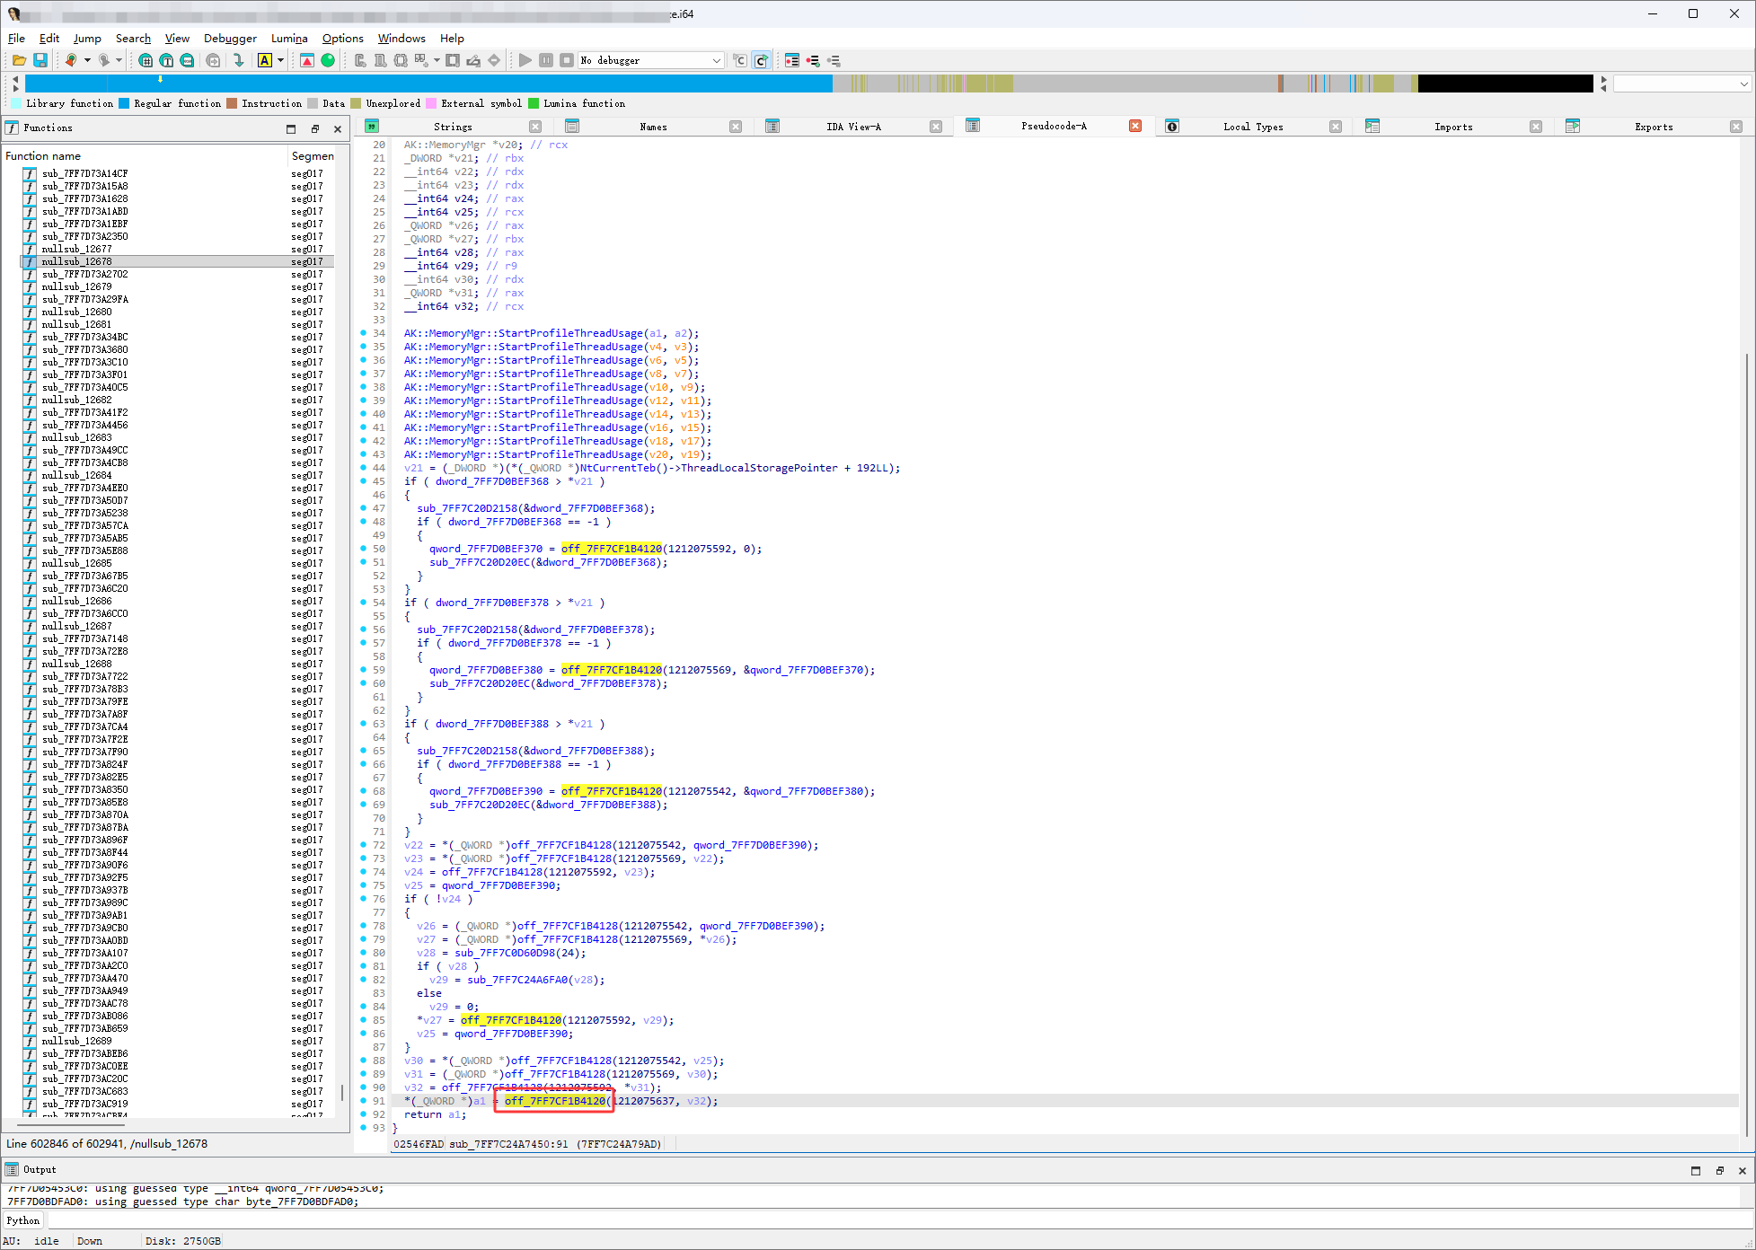This screenshot has height=1250, width=1756.
Task: Click the Strings tab icon
Action: pyautogui.click(x=372, y=127)
